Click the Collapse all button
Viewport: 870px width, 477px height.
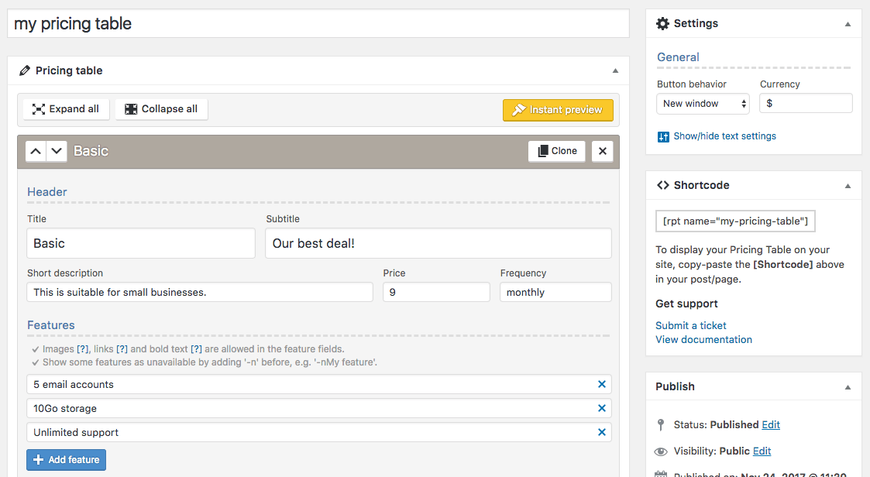coord(161,109)
